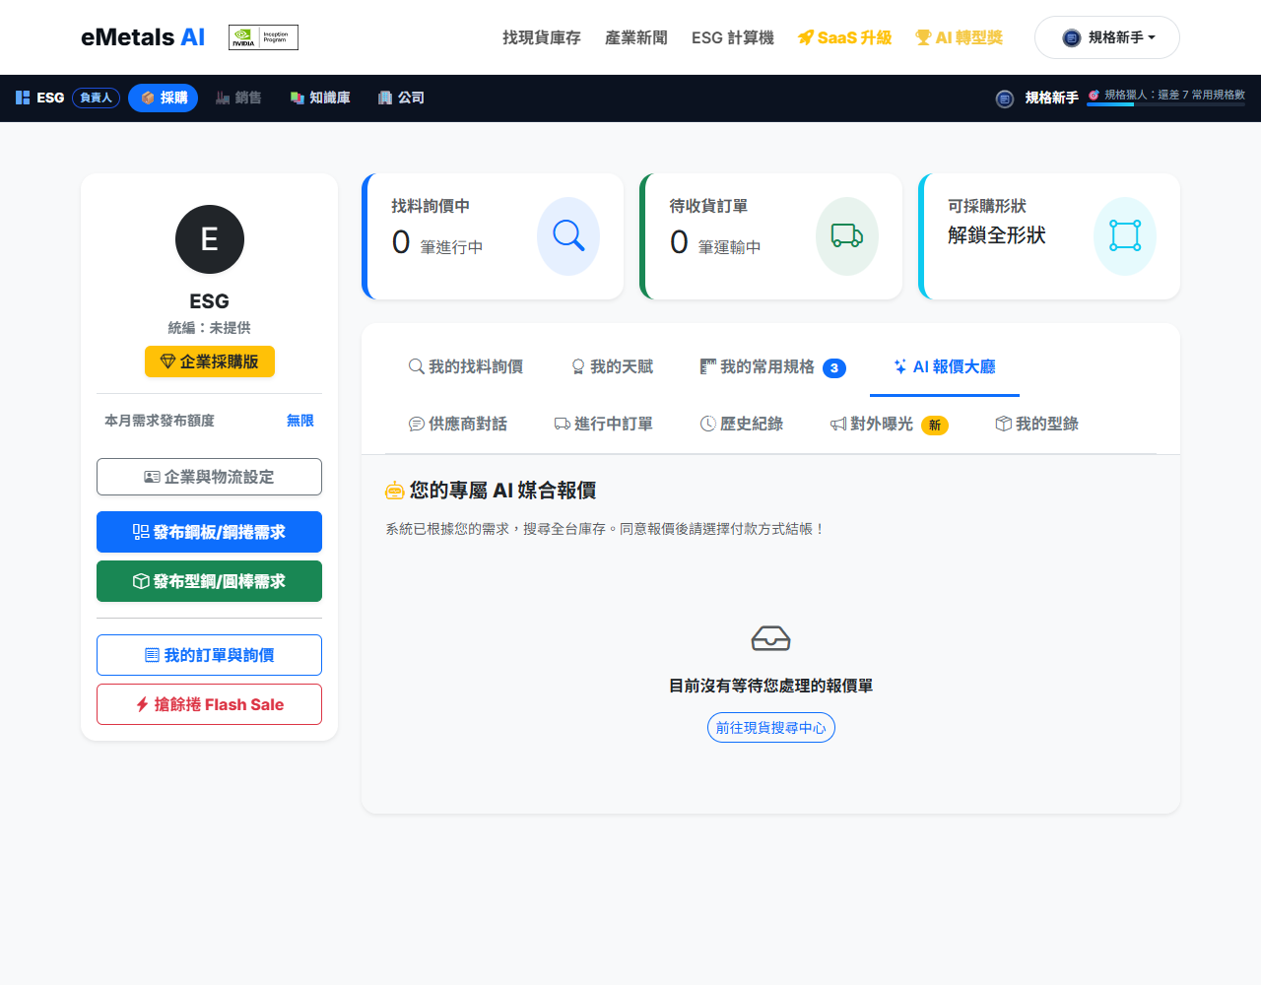Click the 負責人 role badge

(96, 98)
